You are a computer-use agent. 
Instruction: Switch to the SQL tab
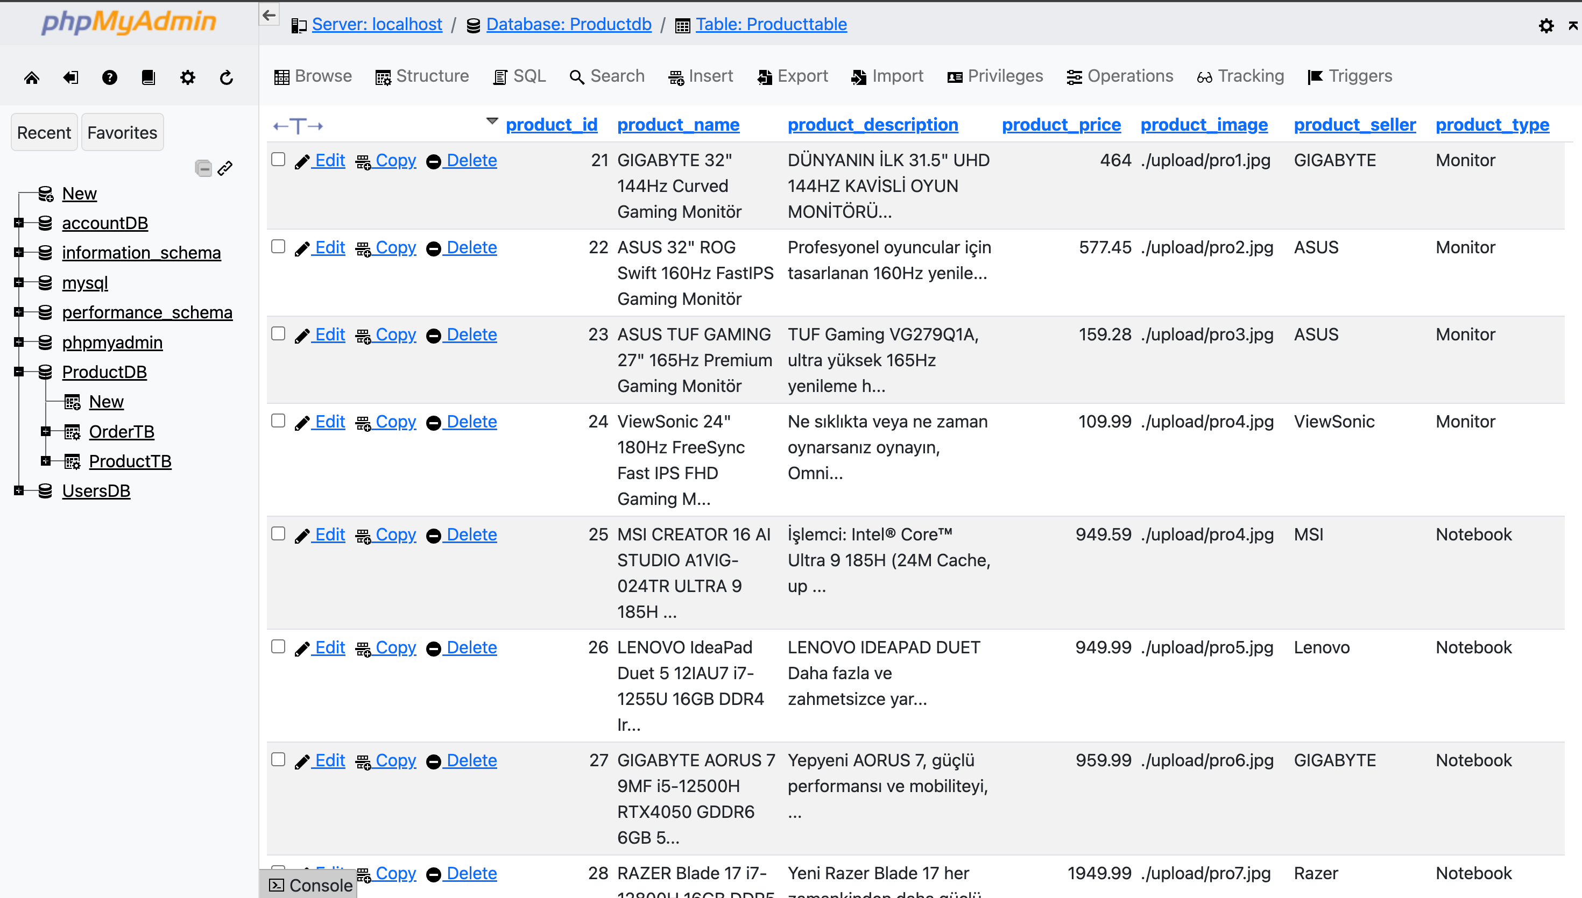pyautogui.click(x=519, y=76)
